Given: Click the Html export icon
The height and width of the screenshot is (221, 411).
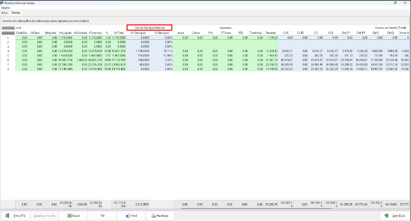Looking at the screenshot, I should point(128,216).
